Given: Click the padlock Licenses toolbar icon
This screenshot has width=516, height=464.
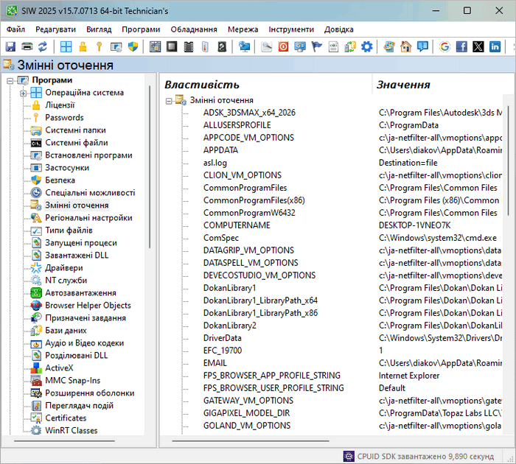Looking at the screenshot, I should (x=83, y=46).
